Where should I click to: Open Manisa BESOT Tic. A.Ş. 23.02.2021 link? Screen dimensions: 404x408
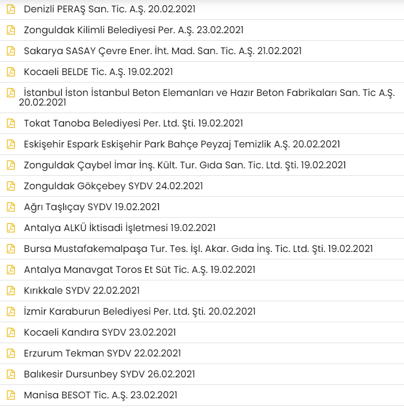[100, 395]
